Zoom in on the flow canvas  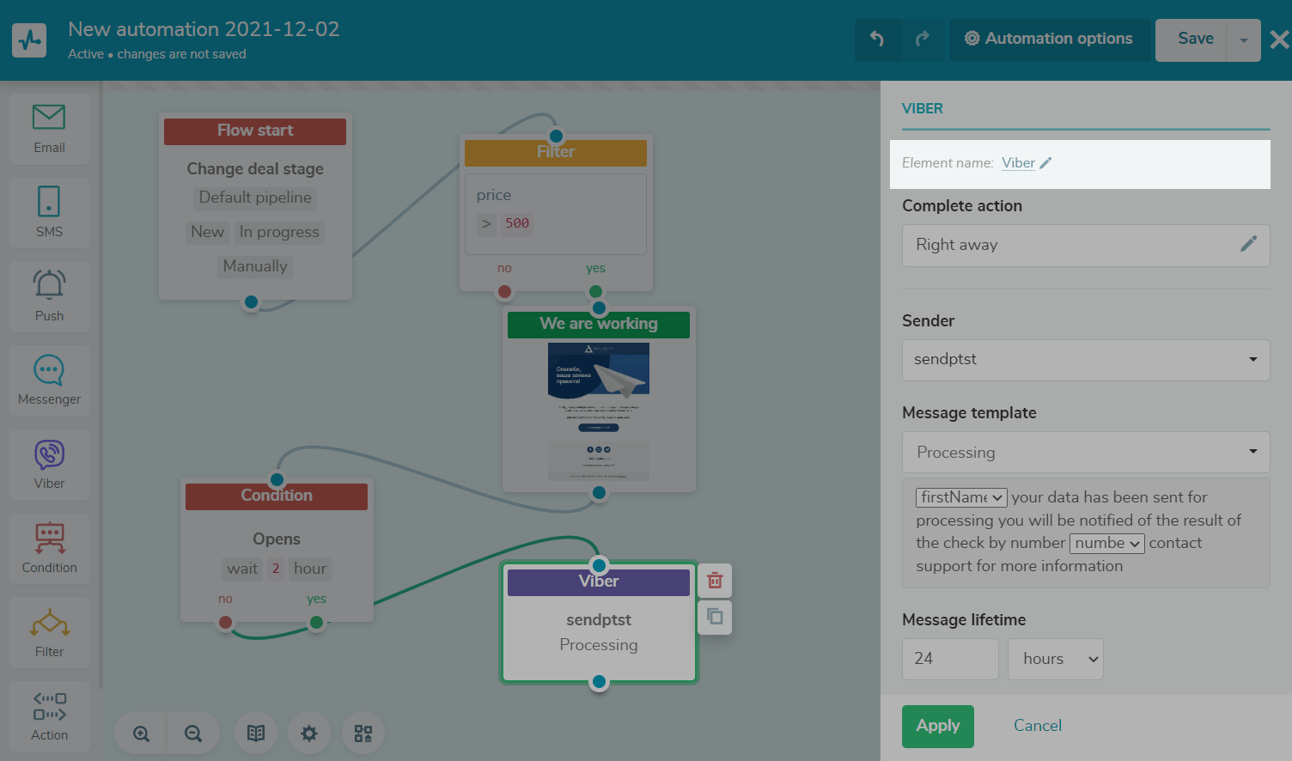pyautogui.click(x=142, y=734)
